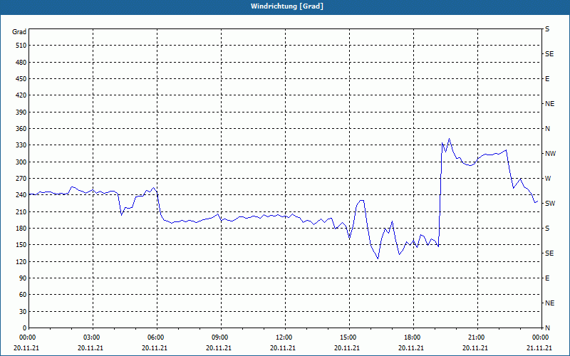
Task: Click the 21.11.21 date label
Action: (539, 347)
